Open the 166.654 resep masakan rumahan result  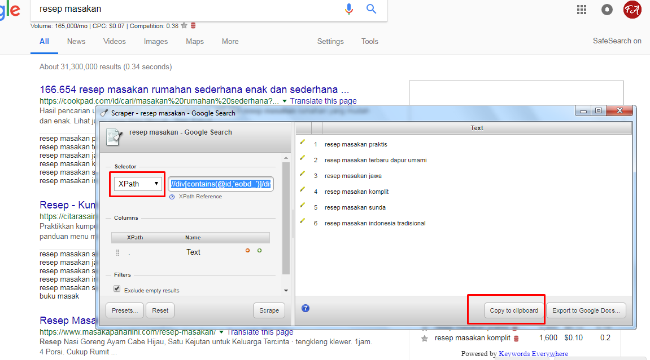pos(194,90)
